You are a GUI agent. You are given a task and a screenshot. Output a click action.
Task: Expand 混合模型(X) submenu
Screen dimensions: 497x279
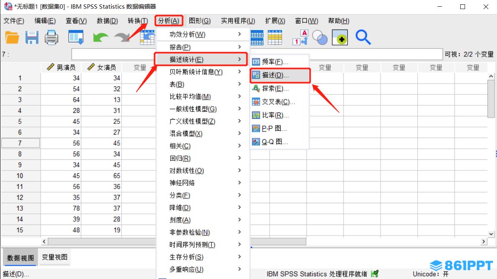click(203, 133)
